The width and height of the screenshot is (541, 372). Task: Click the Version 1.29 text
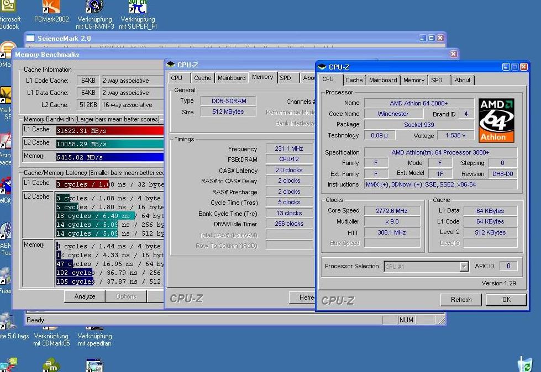[x=498, y=283]
